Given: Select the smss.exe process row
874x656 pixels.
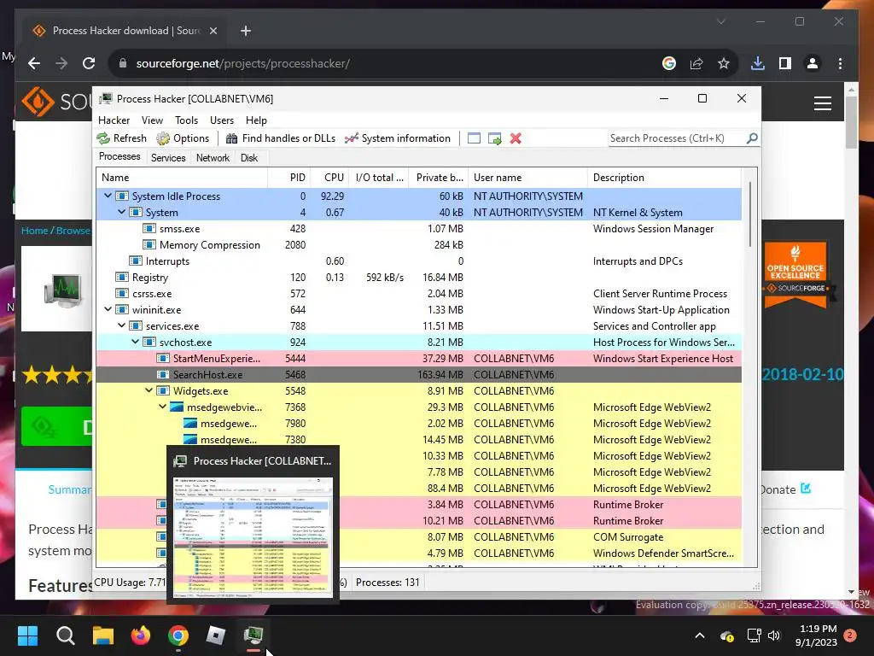Looking at the screenshot, I should point(418,229).
